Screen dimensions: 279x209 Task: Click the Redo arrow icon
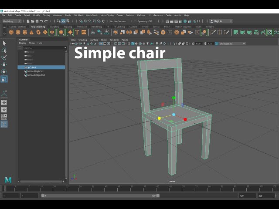pos(46,21)
